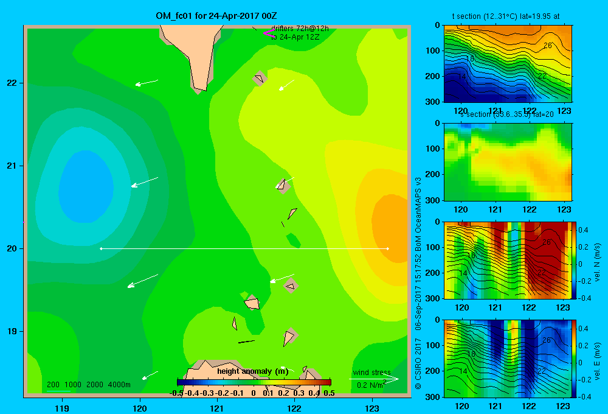Click the 'wind stress' legend label
The height and width of the screenshot is (414, 608).
click(x=371, y=372)
